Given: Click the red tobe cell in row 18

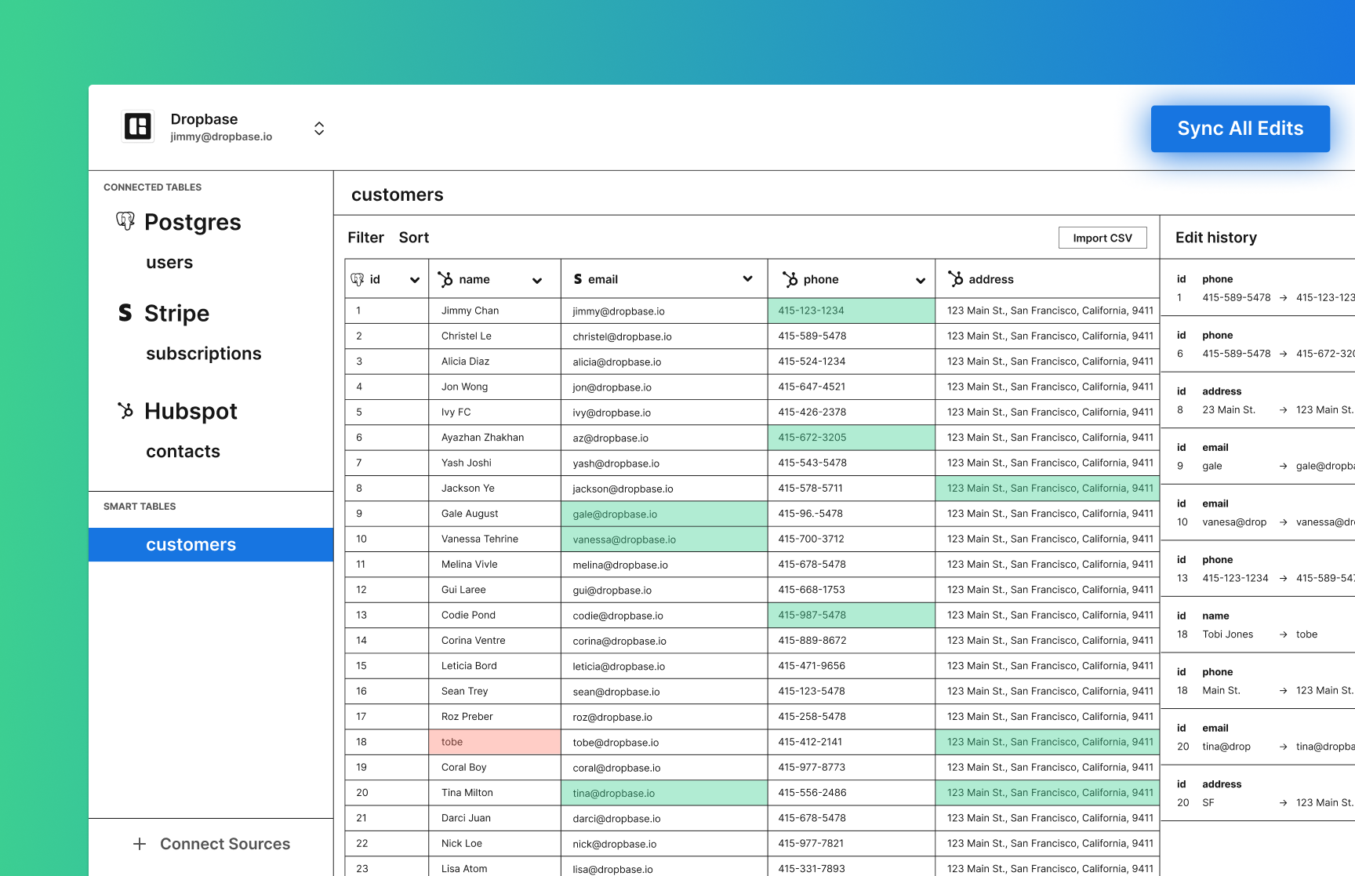Looking at the screenshot, I should [495, 741].
